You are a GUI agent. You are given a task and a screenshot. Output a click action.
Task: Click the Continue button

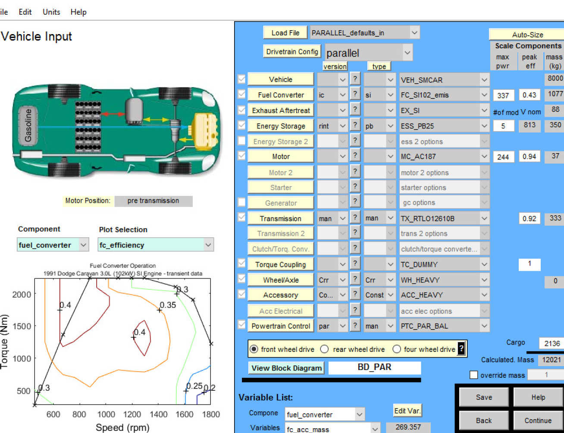538,420
